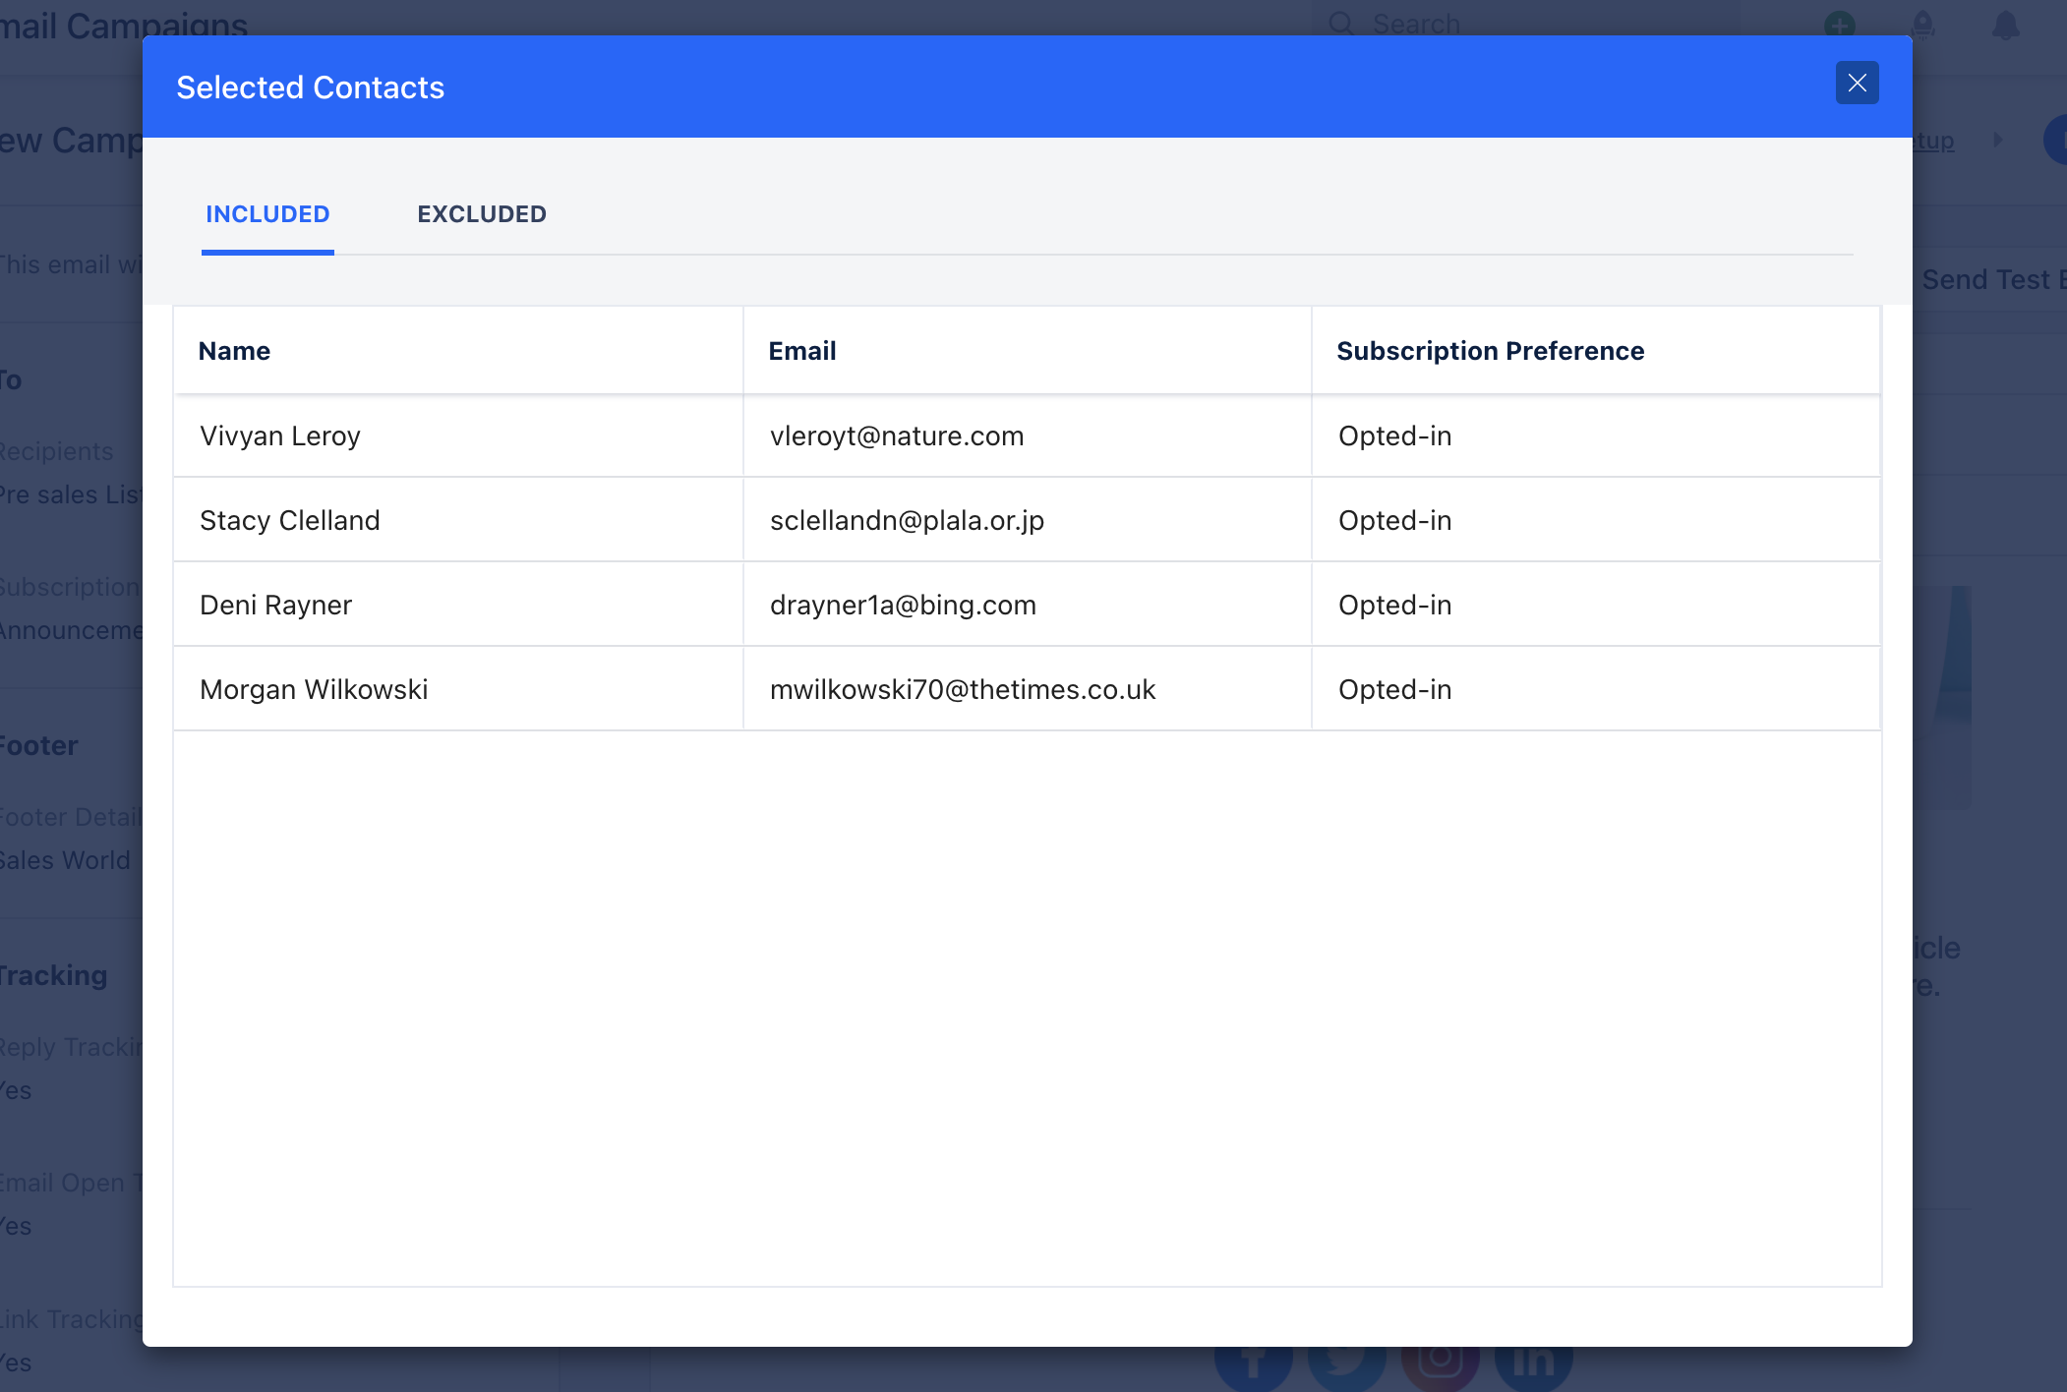The image size is (2067, 1392).
Task: Click Opted-in status for Morgan Wilkowski
Action: [x=1394, y=690]
